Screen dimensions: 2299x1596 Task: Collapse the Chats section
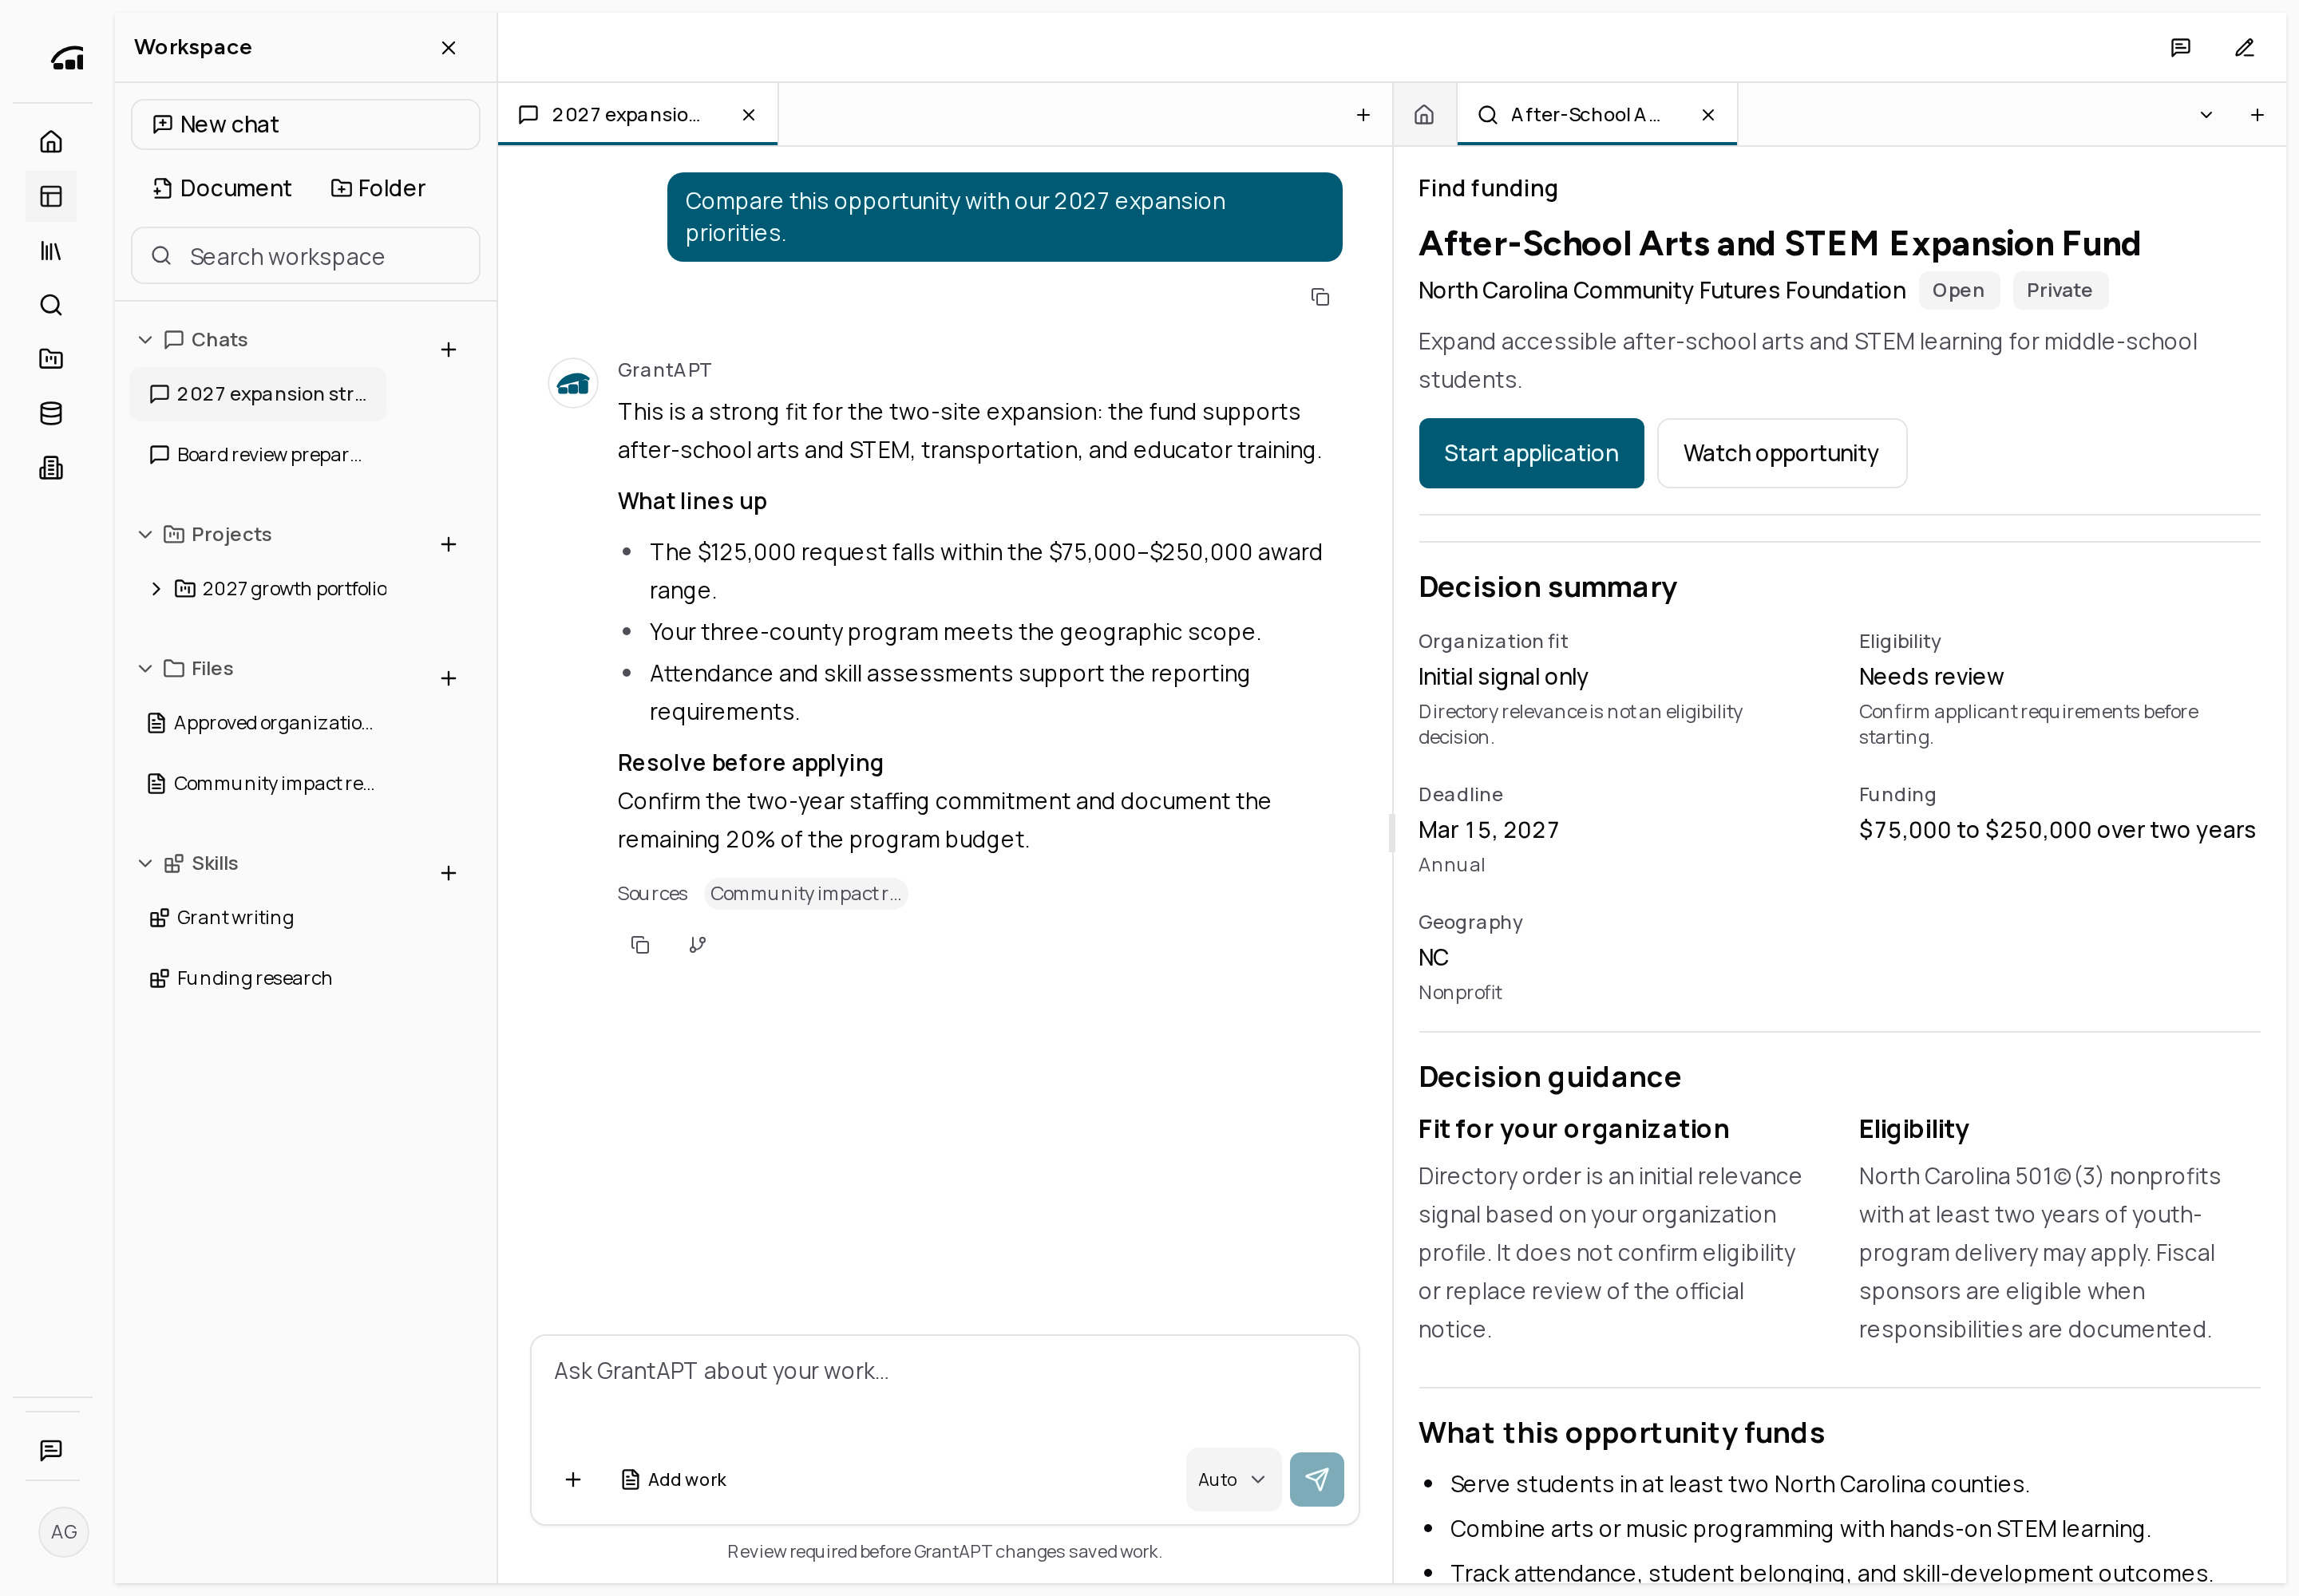pyautogui.click(x=145, y=340)
